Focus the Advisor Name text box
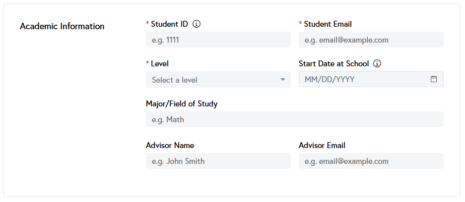The width and height of the screenshot is (465, 202). 218,161
